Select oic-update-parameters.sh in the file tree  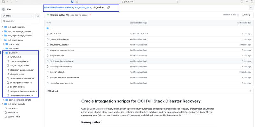[21, 95]
